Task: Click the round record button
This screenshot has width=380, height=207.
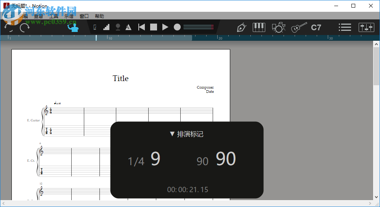Action: [177, 27]
